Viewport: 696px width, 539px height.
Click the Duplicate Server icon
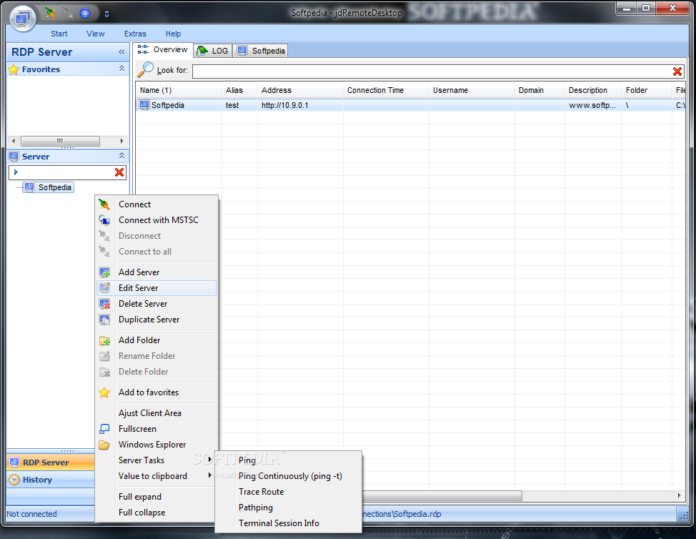104,320
